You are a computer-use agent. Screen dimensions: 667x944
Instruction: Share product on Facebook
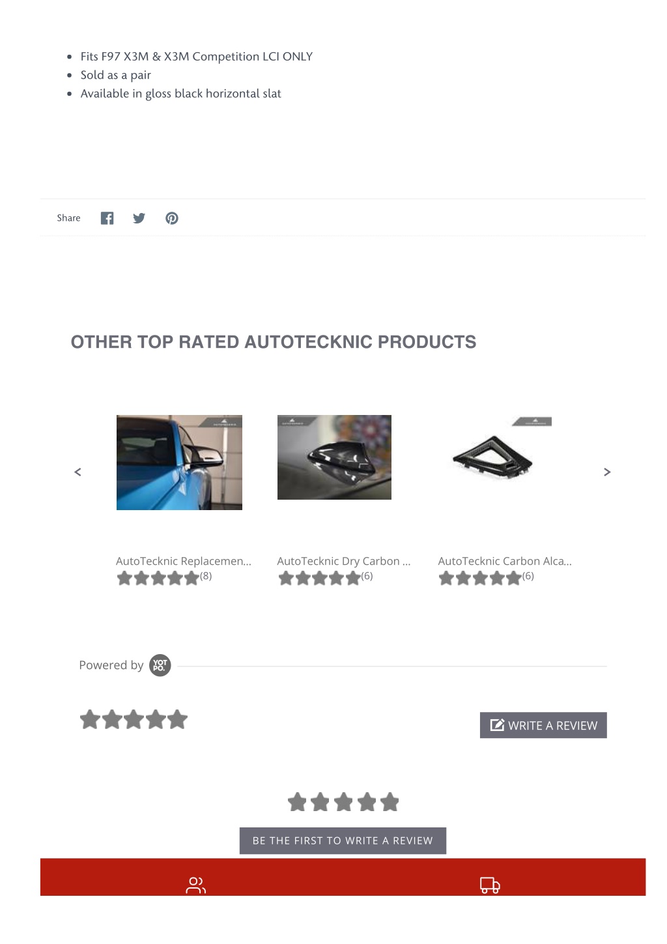107,218
